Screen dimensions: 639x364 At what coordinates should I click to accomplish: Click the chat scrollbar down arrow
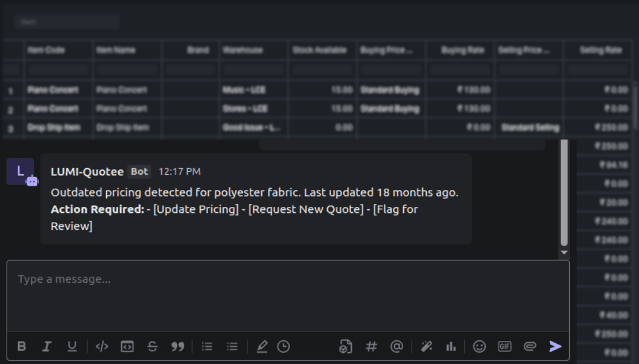[x=564, y=252]
